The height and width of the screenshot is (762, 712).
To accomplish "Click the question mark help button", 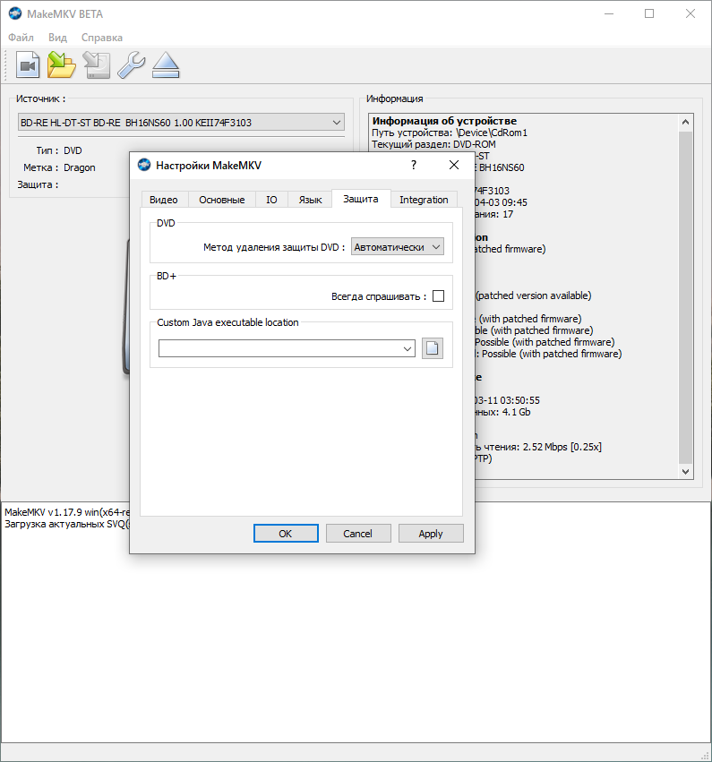I will (x=414, y=166).
